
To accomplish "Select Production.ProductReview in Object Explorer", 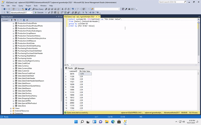I will [27, 28].
